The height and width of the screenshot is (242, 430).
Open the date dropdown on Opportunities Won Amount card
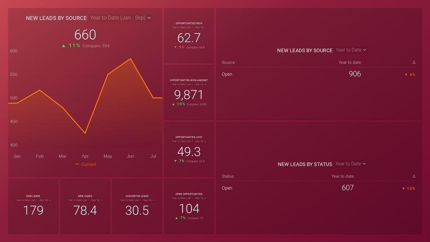189,83
